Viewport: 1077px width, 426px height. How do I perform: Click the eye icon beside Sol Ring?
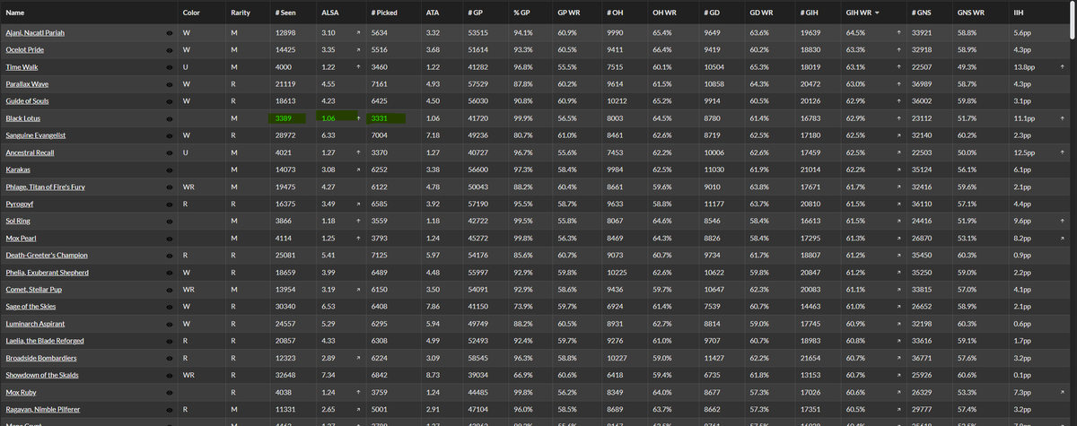click(170, 221)
